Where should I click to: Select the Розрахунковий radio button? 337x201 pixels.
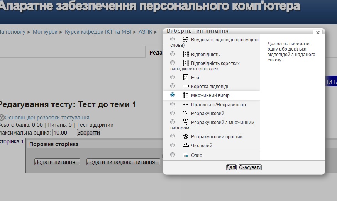tap(173, 113)
